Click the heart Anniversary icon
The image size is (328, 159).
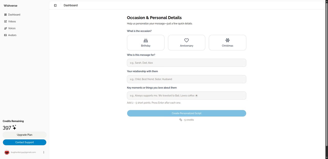(x=187, y=40)
